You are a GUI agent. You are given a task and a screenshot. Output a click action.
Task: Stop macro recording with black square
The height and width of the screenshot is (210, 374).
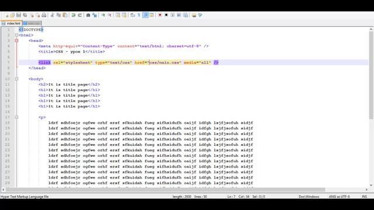pos(166,15)
